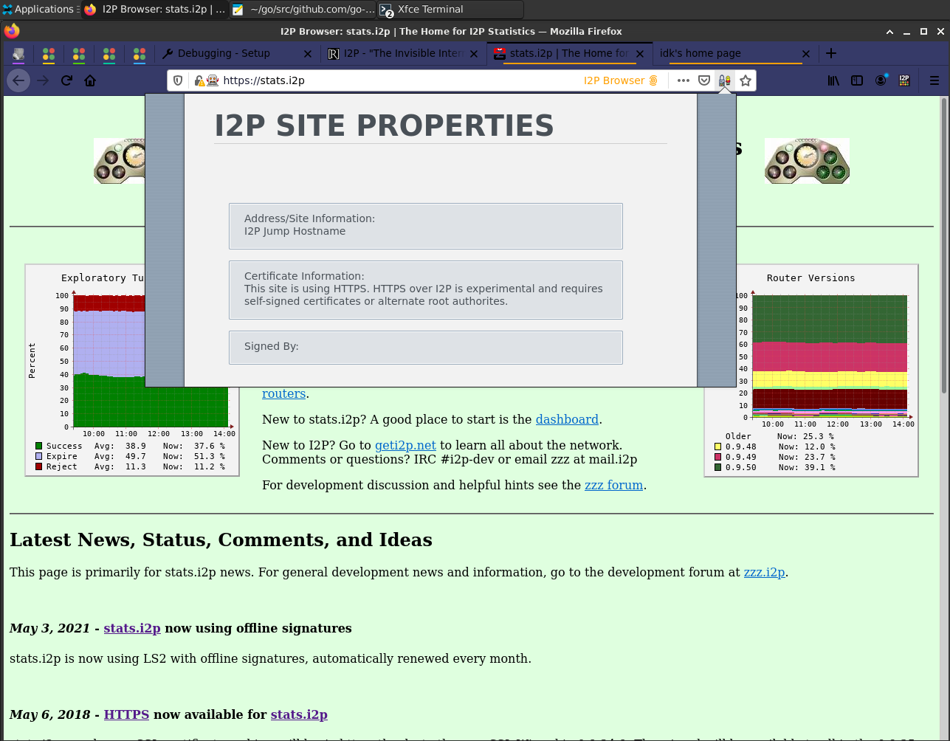This screenshot has width=950, height=741.
Task: Click the green Success legend swatch
Action: coord(39,445)
